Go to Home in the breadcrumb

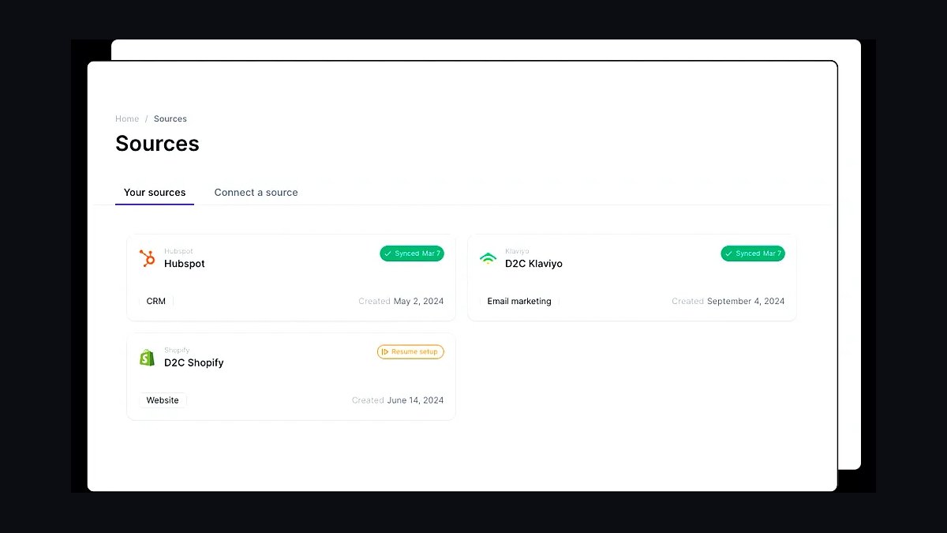pos(127,119)
